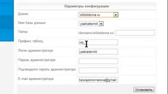The image size is (168, 94).
Task: Focus the Подтвердите пароль администратора field
Action: point(98,70)
